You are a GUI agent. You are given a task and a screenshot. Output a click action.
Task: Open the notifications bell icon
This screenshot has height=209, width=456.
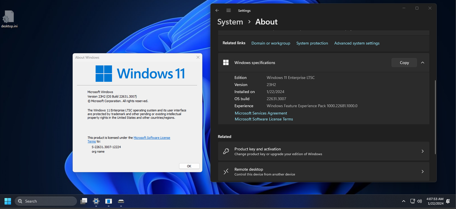point(448,201)
